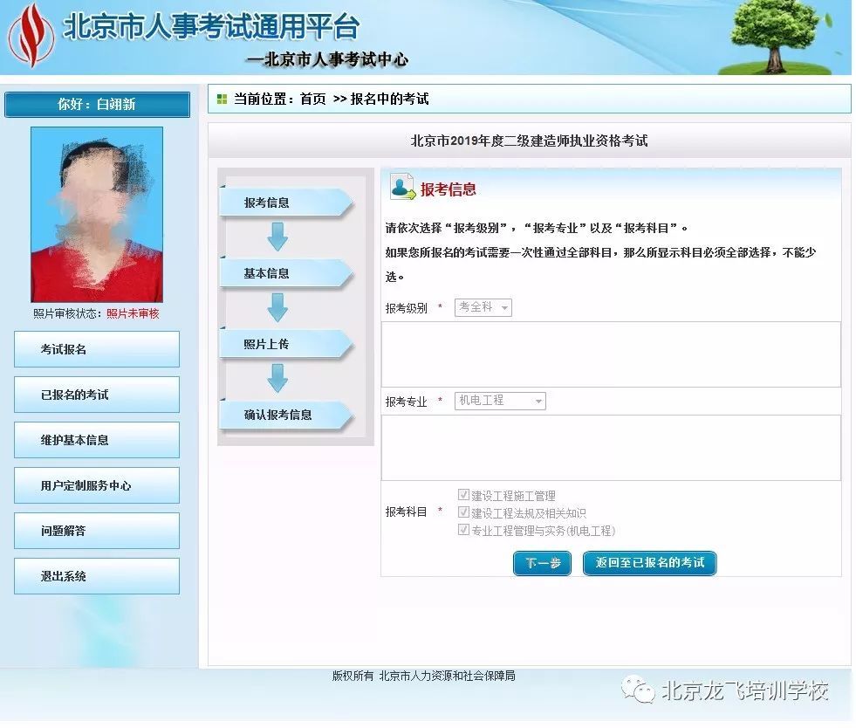Click the 北京市人事考试通用平台 header title
Screen dimensions: 856x728
tap(211, 27)
